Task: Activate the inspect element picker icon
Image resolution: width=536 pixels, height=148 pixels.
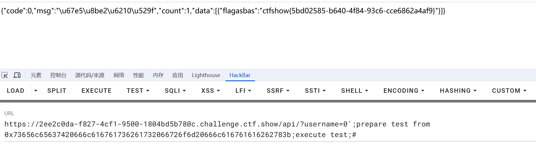Action: point(4,75)
